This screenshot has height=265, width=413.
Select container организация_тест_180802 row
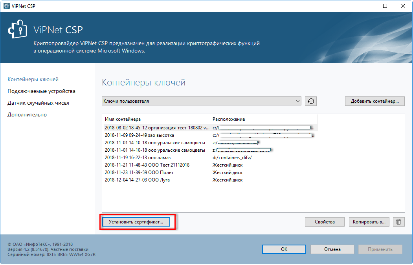pyautogui.click(x=211, y=128)
